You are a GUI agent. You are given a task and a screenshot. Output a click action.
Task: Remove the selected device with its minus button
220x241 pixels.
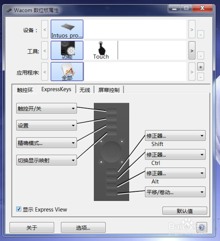click(201, 34)
